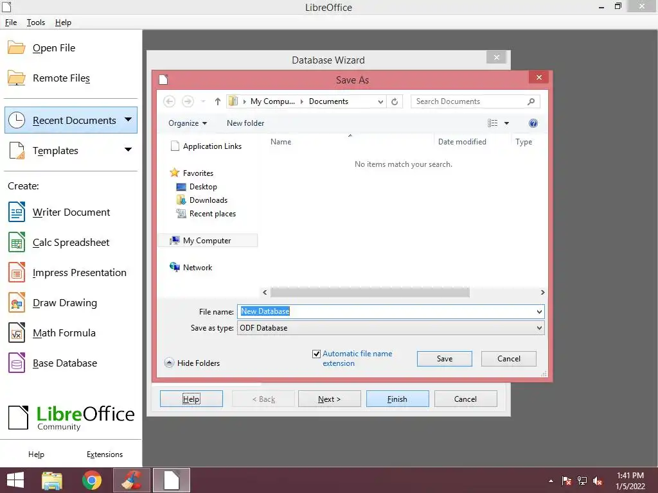Image resolution: width=658 pixels, height=493 pixels.
Task: Click the search magnifier icon
Action: coord(531,101)
